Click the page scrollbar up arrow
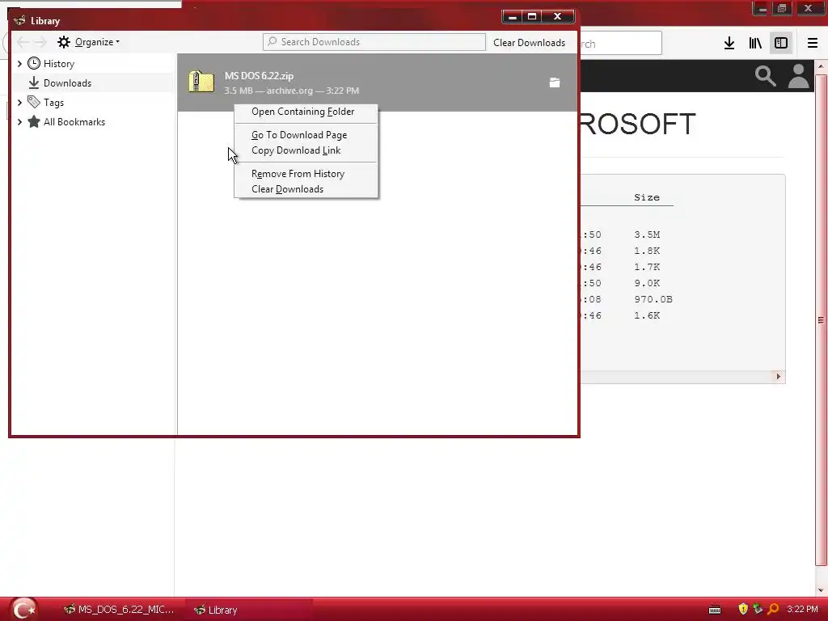 point(821,67)
